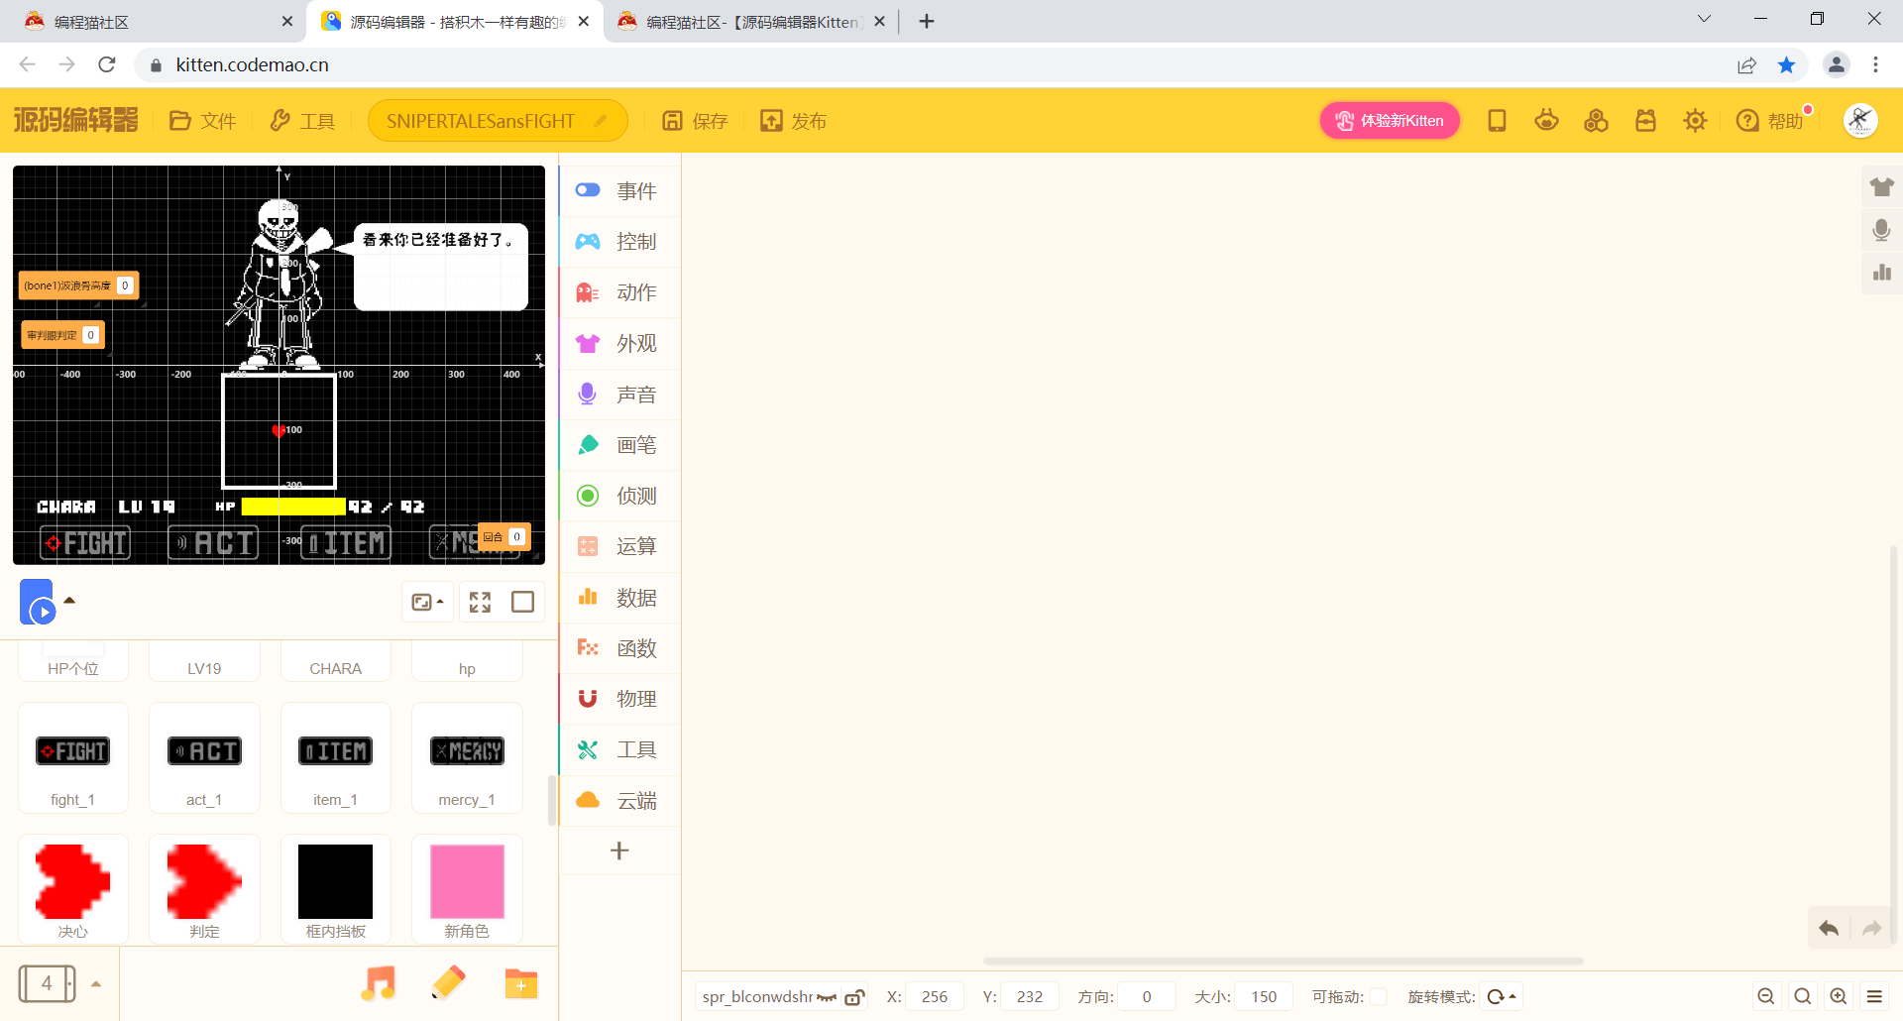Open the Chrome three-dot menu
Screen dimensions: 1903x1021
1875,65
